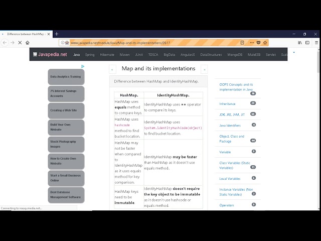This screenshot has width=321, height=241.
Task: Click the stop loading X button
Action: click(x=19, y=43)
